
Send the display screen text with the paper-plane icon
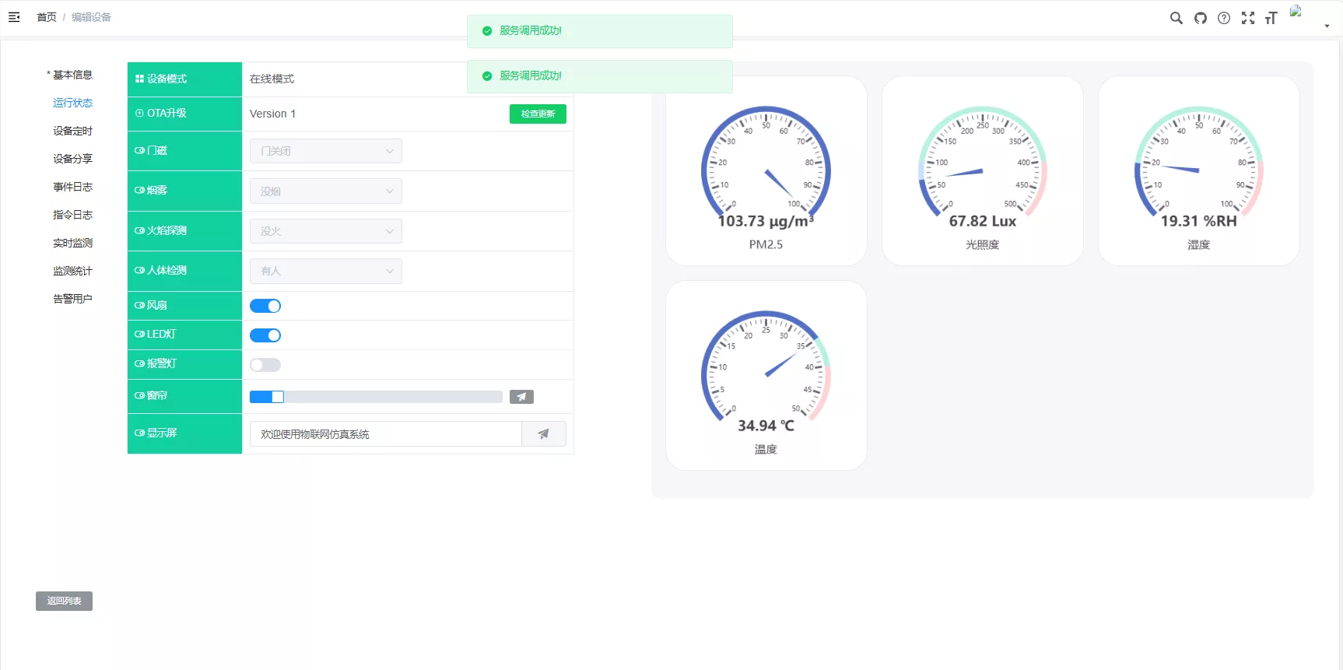[x=543, y=434]
